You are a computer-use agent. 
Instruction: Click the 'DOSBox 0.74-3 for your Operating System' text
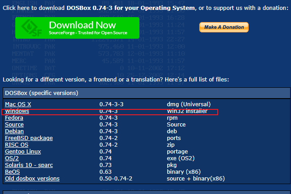point(130,8)
